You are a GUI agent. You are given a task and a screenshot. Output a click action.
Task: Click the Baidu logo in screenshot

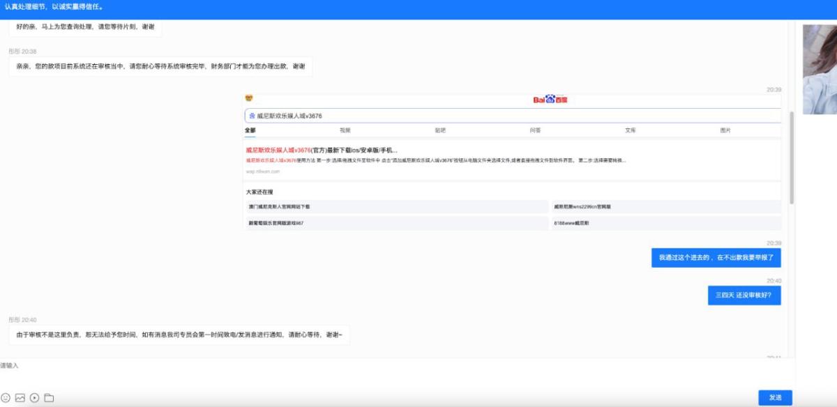(550, 100)
